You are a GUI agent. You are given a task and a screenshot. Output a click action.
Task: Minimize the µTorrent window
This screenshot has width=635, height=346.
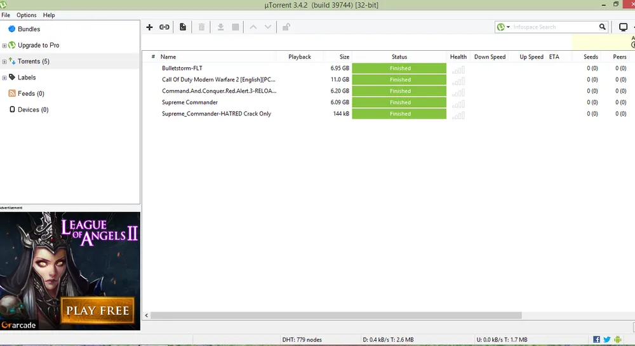(603, 4)
